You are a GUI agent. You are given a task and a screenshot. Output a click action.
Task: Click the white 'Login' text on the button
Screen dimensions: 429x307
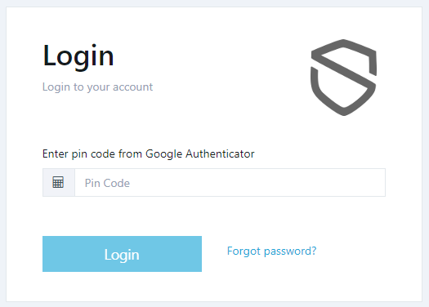122,255
